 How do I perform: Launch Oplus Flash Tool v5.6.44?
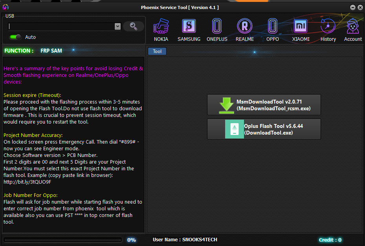click(264, 129)
